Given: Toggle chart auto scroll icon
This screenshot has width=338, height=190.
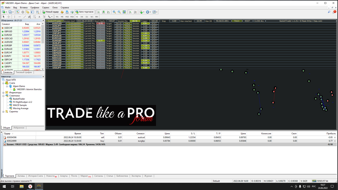Looking at the screenshot, I should coord(130,12).
